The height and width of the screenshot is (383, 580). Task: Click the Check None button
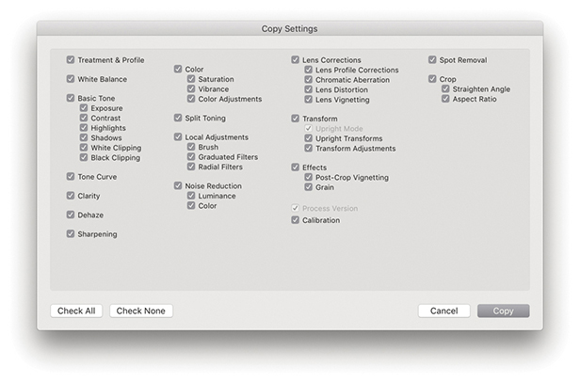pos(141,311)
